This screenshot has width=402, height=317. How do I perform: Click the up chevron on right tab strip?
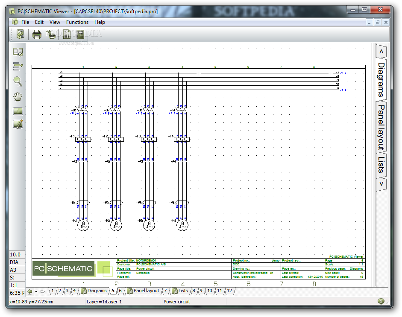pyautogui.click(x=381, y=52)
